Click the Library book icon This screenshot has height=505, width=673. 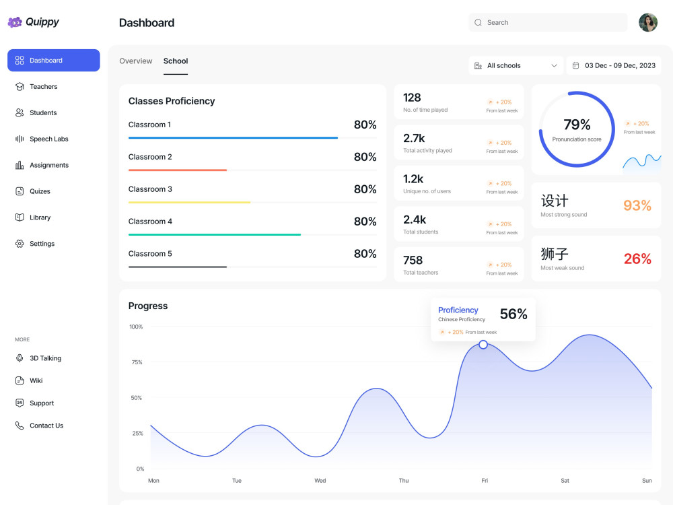(20, 217)
